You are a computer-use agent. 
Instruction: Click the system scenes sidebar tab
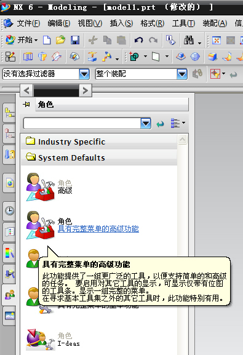[10, 316]
